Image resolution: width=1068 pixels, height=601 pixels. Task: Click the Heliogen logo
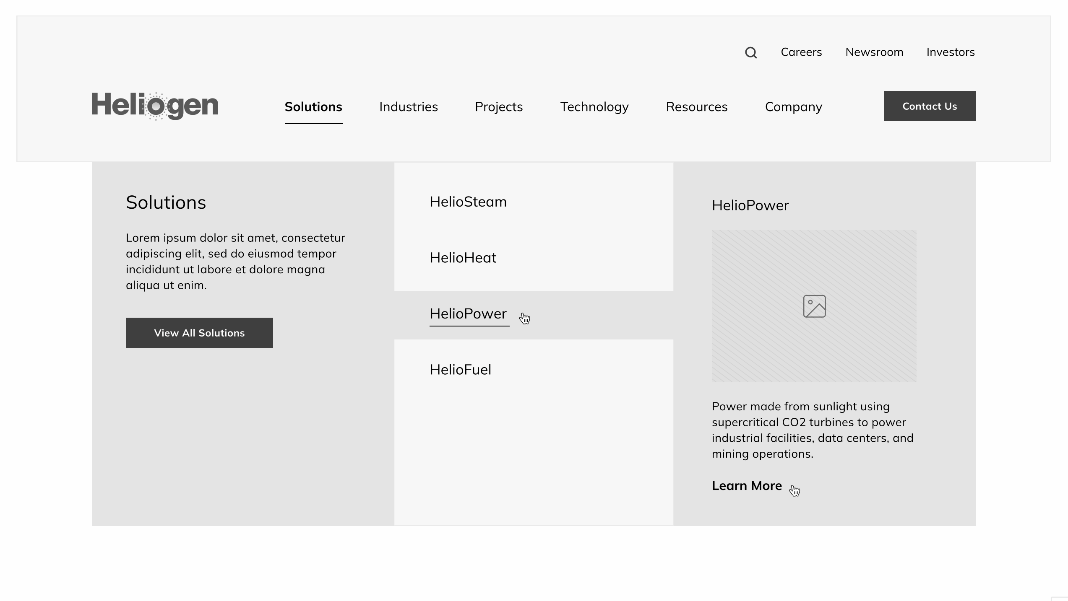[x=155, y=106]
